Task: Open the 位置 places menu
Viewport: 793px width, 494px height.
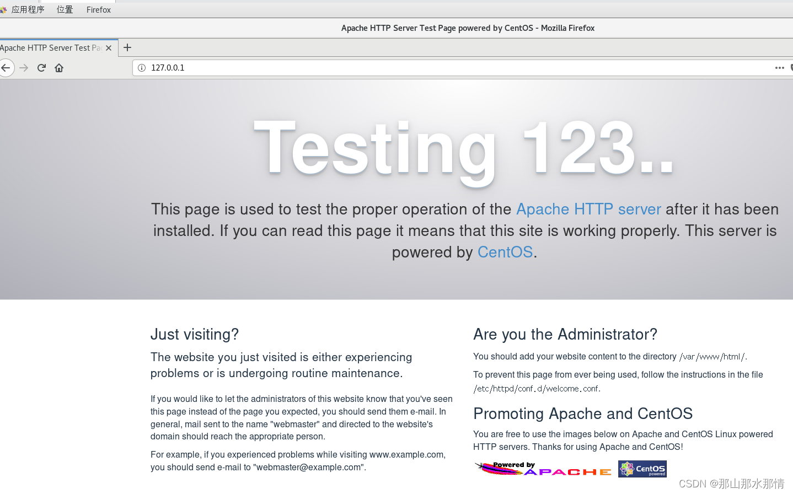Action: pos(65,10)
